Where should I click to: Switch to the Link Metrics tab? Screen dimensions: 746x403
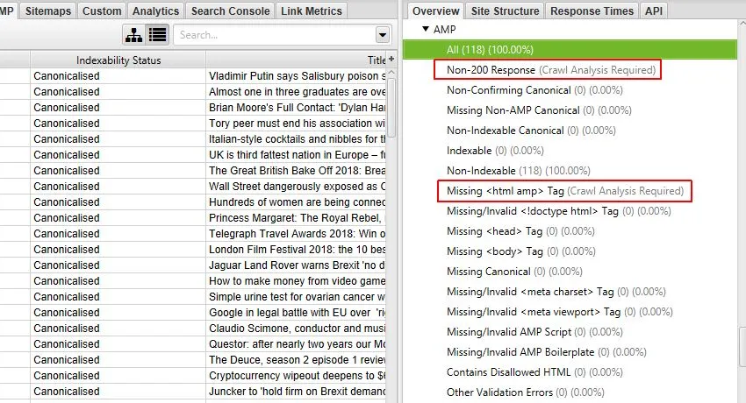click(x=312, y=11)
